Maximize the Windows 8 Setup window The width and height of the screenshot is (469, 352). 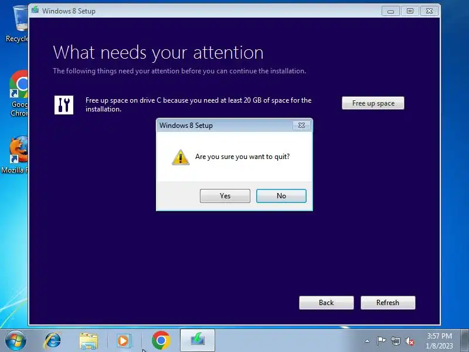[410, 11]
